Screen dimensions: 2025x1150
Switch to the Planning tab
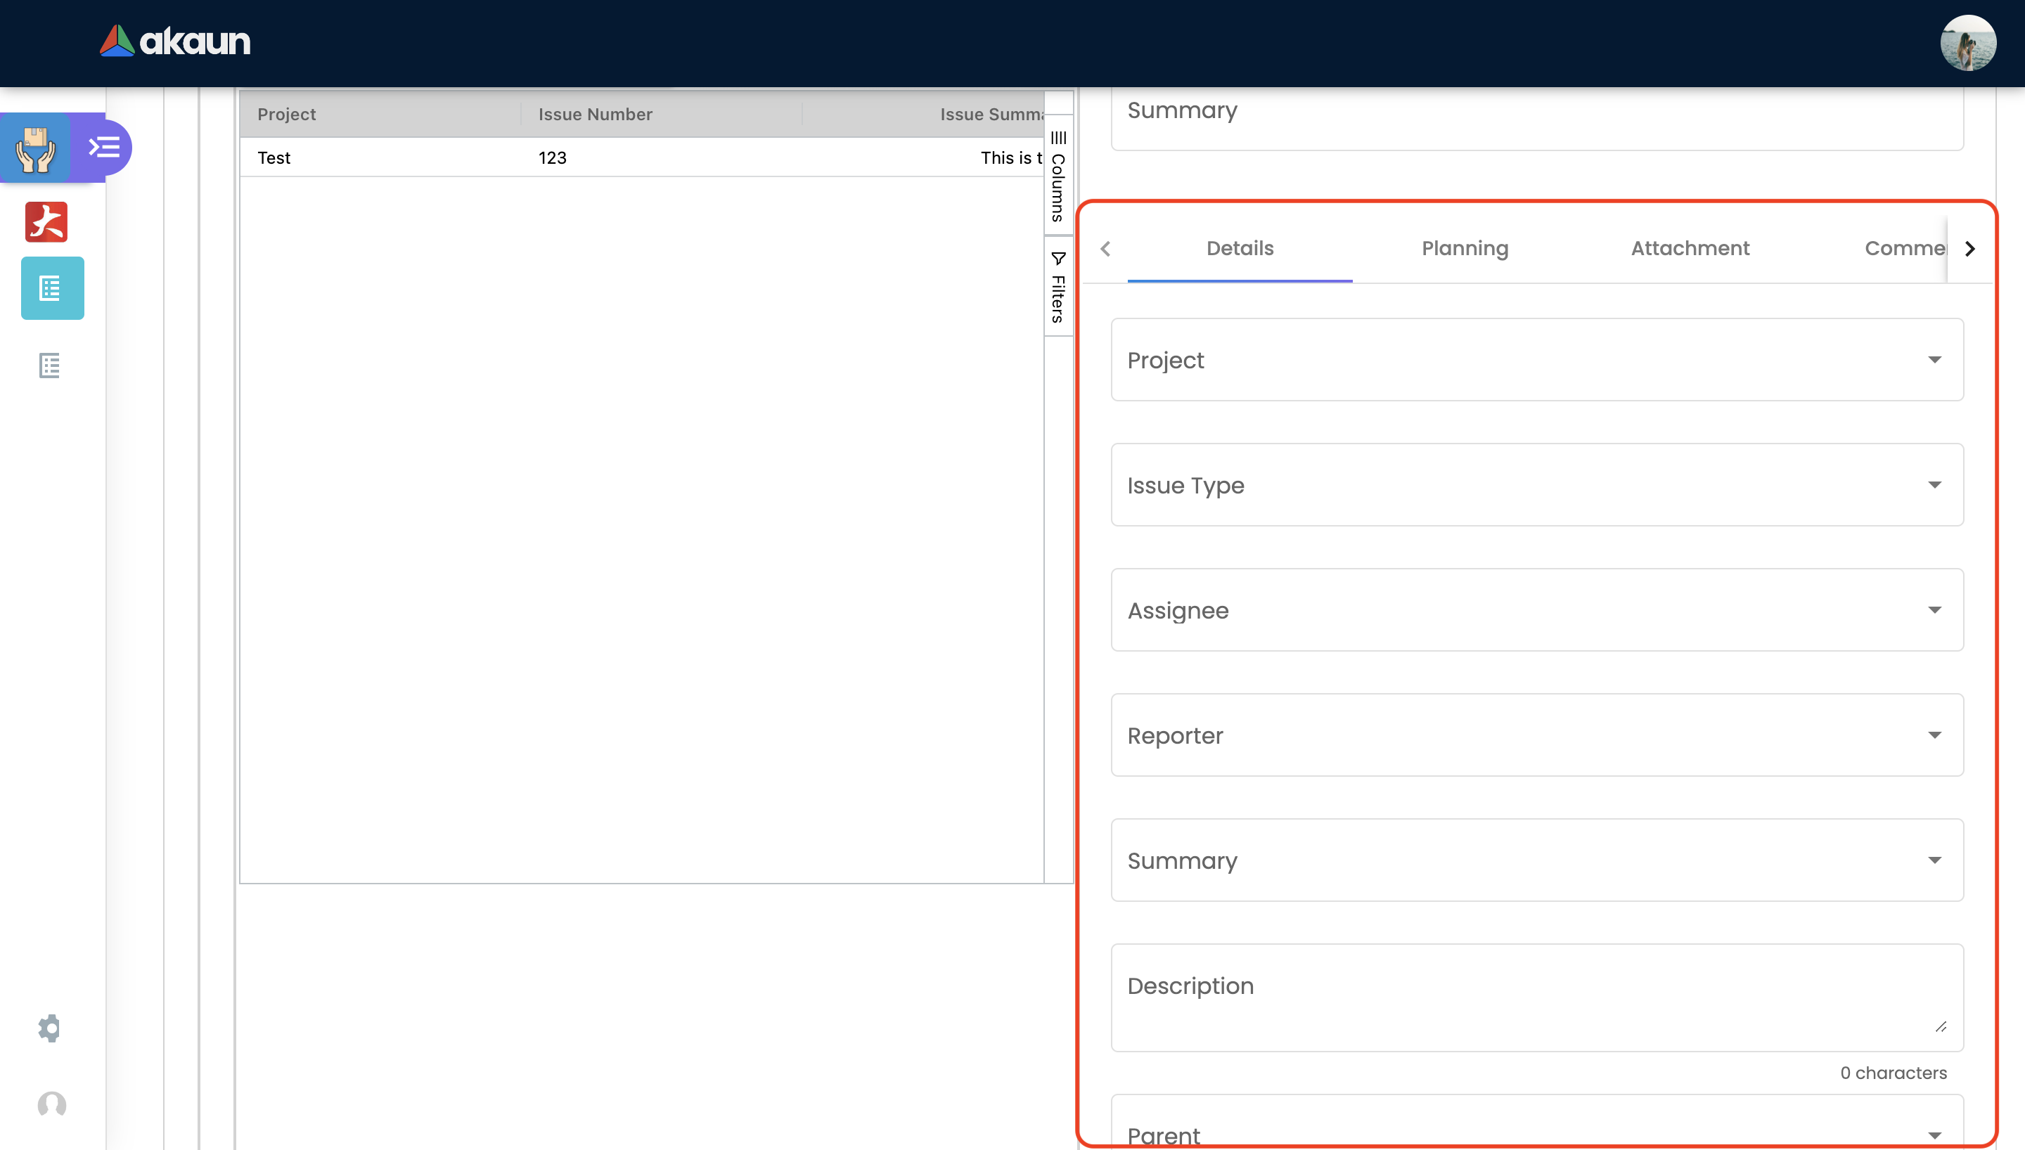tap(1464, 249)
